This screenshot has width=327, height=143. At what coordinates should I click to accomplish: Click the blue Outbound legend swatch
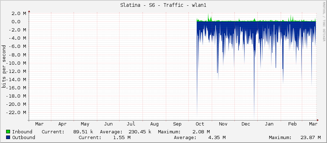tap(8, 137)
